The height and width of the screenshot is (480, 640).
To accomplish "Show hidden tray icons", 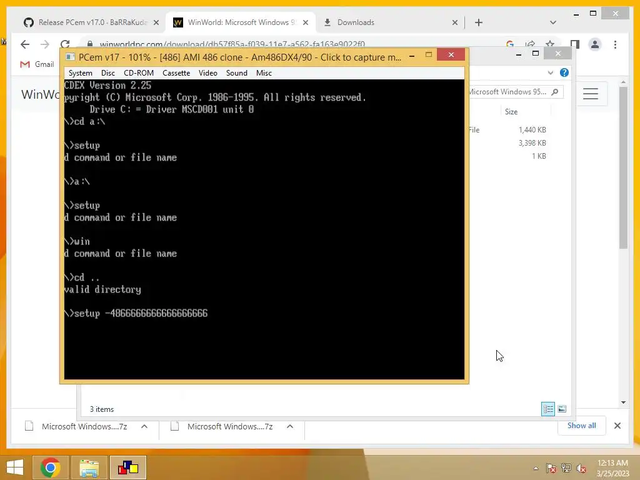I will (536, 468).
